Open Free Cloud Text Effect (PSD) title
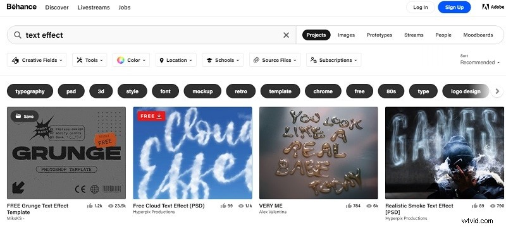Image resolution: width=506 pixels, height=227 pixels. coord(169,206)
